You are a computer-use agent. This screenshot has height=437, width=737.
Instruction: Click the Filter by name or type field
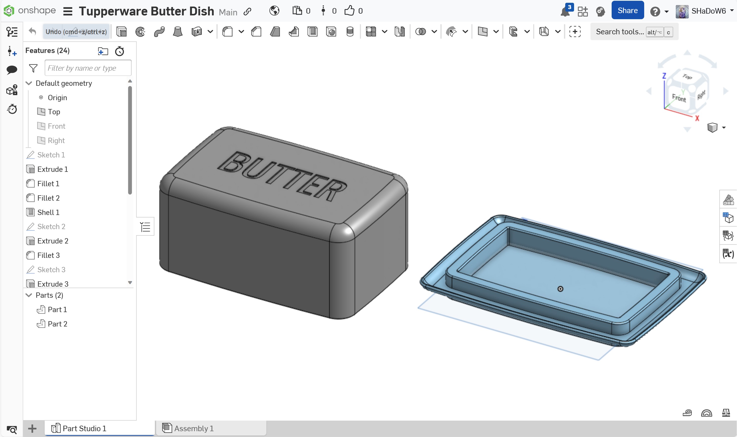(x=88, y=68)
